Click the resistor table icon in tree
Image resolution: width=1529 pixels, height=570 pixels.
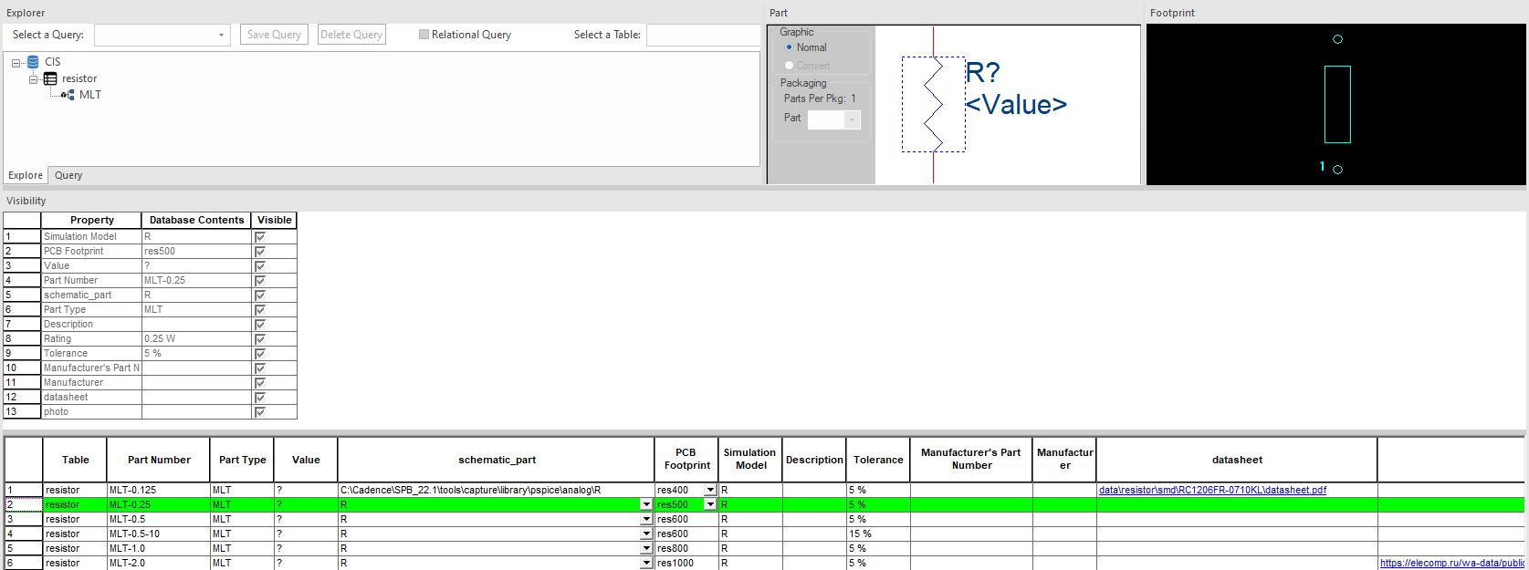point(50,78)
